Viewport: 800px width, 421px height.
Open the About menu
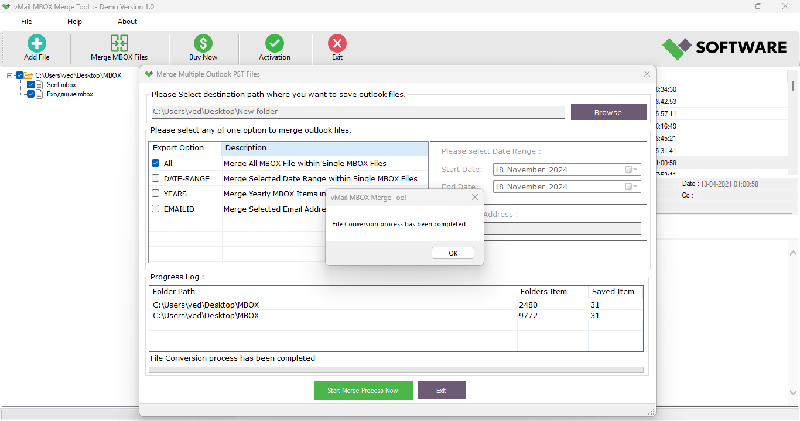tap(127, 22)
